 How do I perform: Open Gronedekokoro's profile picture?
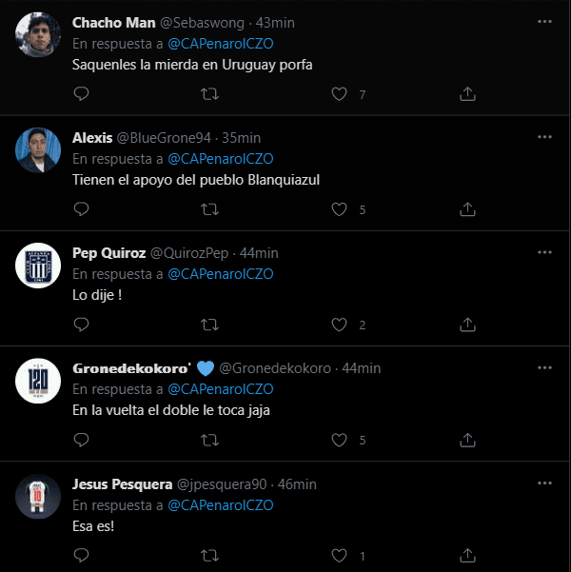point(39,379)
